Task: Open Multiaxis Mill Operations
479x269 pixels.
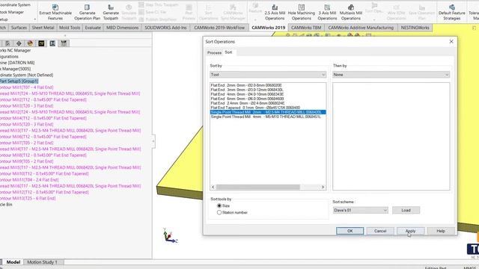Action: click(x=351, y=12)
